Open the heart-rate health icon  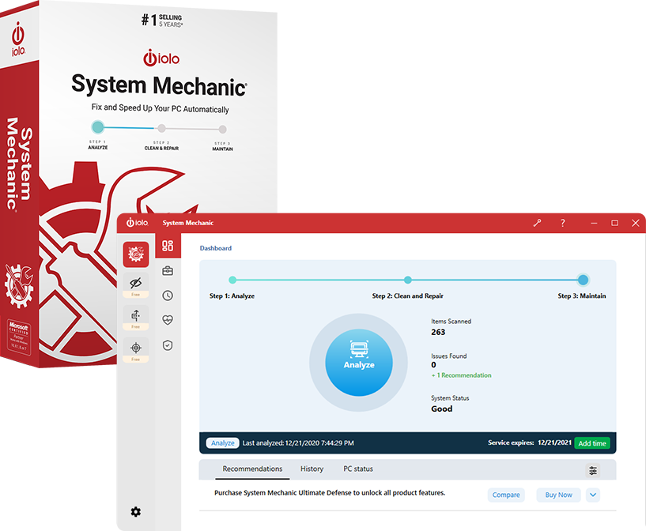coord(168,320)
